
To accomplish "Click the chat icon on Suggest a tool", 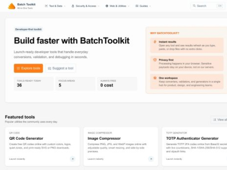I will (x=49, y=68).
